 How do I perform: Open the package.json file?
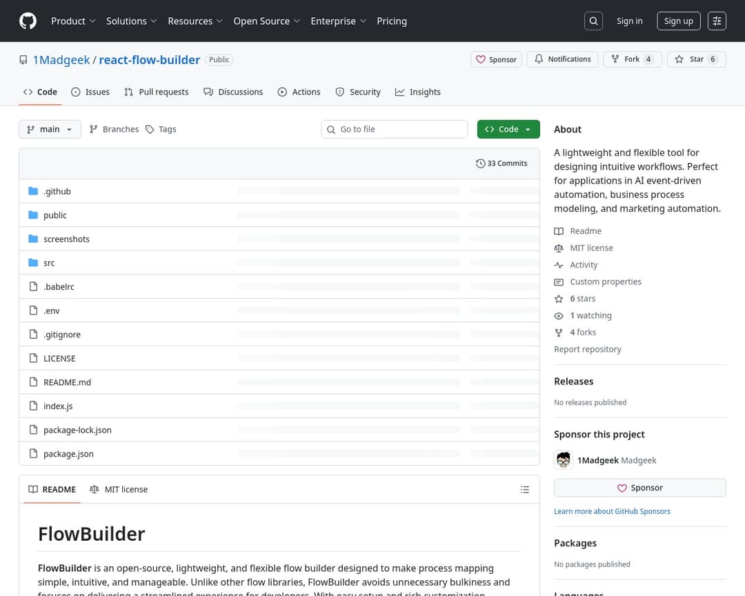68,454
